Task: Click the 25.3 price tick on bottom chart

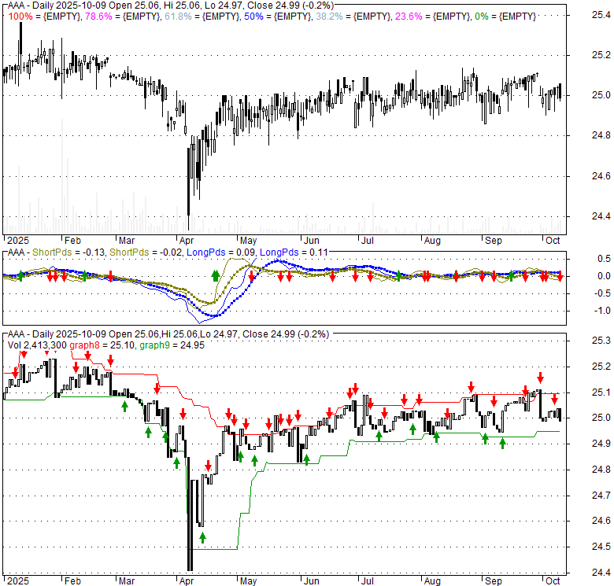Action: (601, 341)
